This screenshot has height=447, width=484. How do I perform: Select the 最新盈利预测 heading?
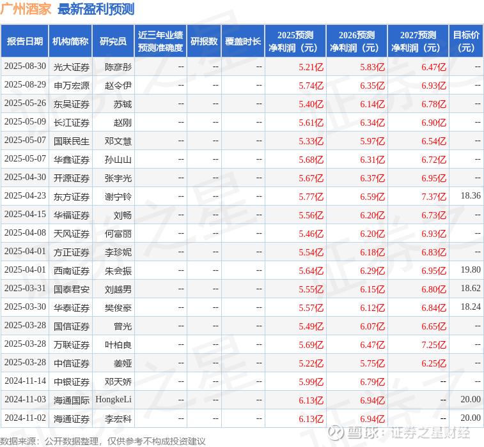point(96,9)
